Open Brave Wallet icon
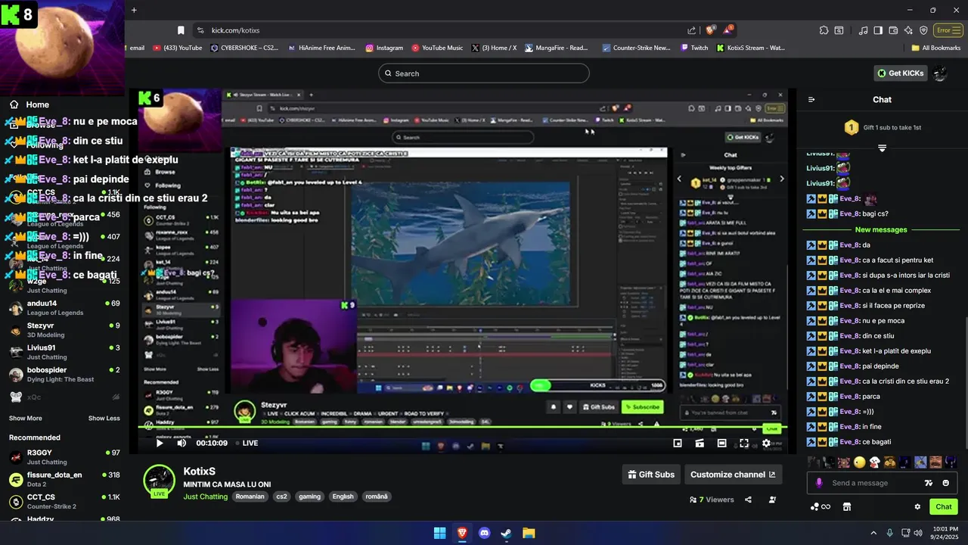 [893, 30]
